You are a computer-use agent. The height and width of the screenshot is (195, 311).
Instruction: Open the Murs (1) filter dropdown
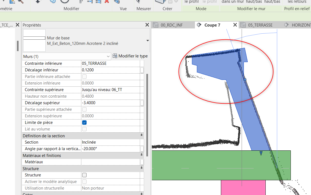pyautogui.click(x=108, y=56)
